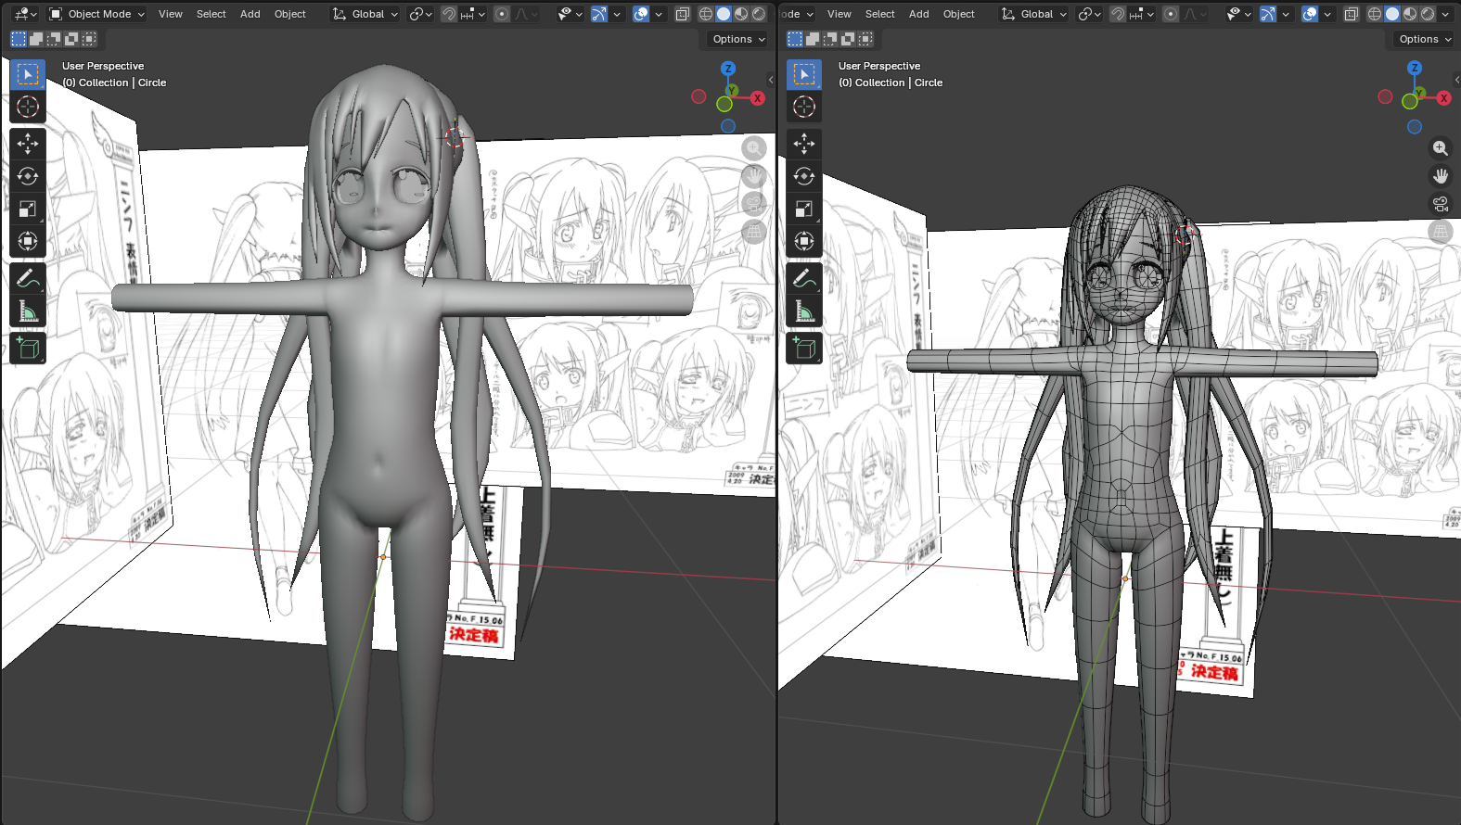
Task: Expand Options dropdown in right viewport
Action: pyautogui.click(x=1425, y=39)
